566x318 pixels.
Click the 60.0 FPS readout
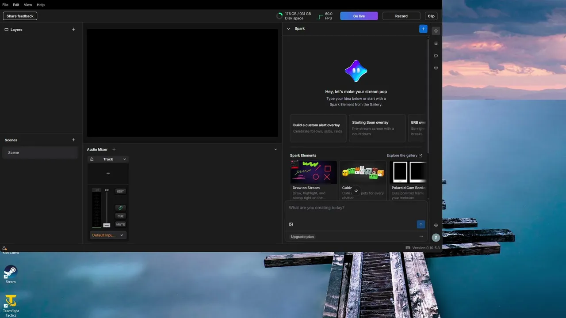329,16
